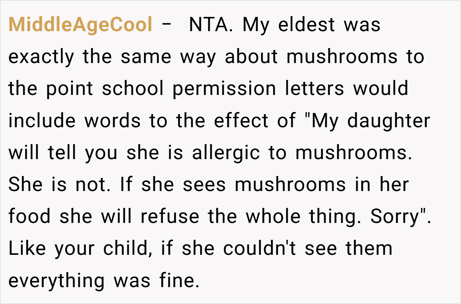
Task: Click the word "permission" in the comment
Action: (224, 89)
